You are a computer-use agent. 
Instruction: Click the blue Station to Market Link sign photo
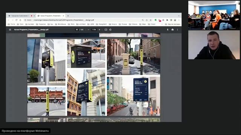[134, 96]
